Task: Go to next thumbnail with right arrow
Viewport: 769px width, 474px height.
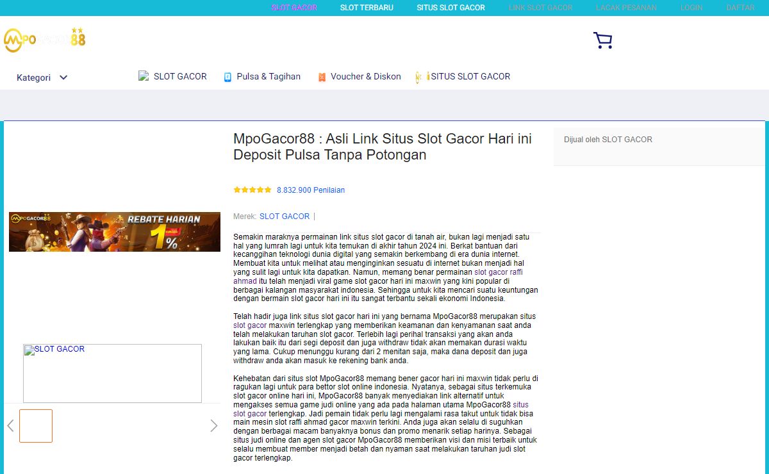Action: coord(214,425)
